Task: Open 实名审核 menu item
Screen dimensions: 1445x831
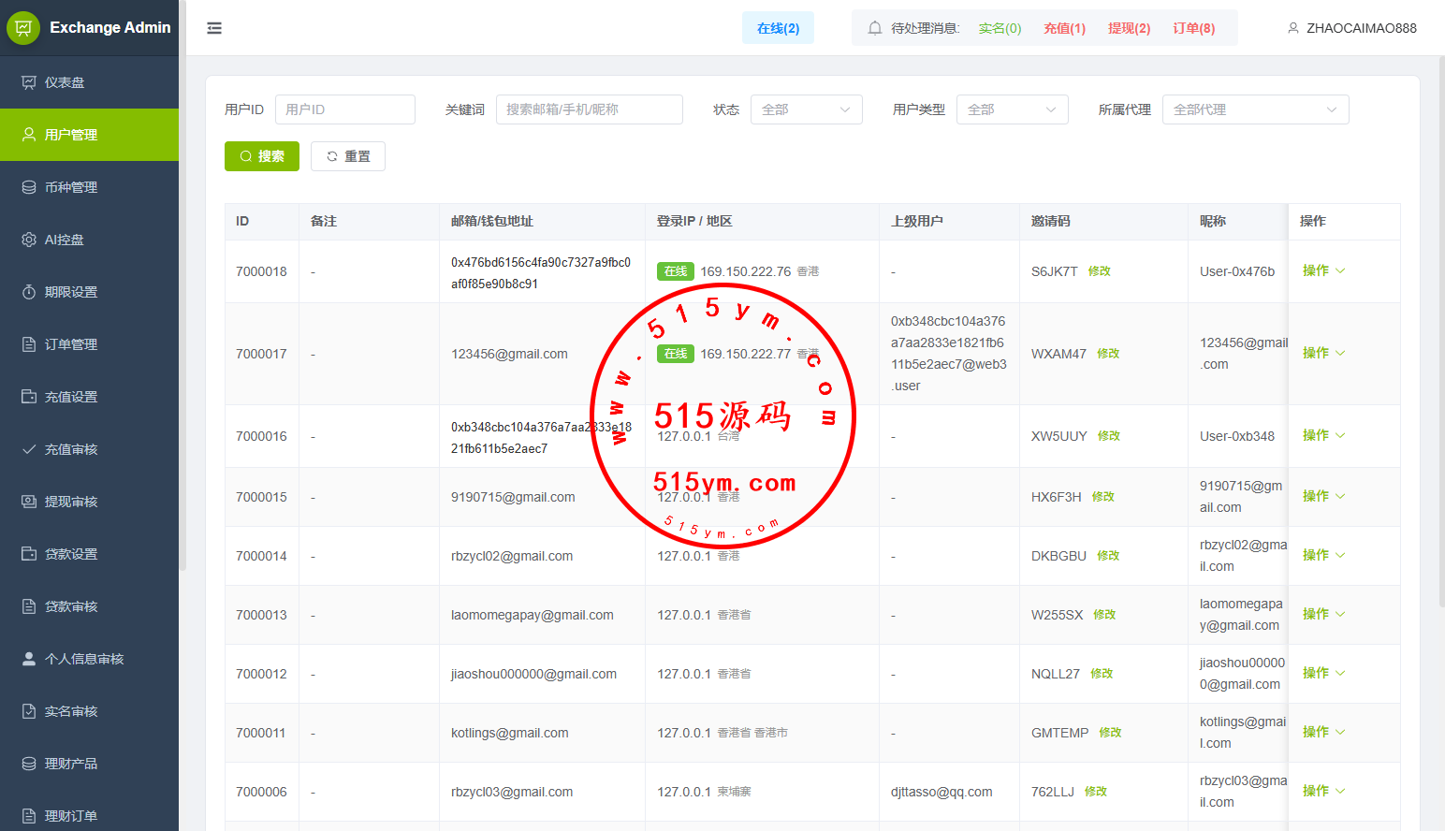Action: point(71,711)
